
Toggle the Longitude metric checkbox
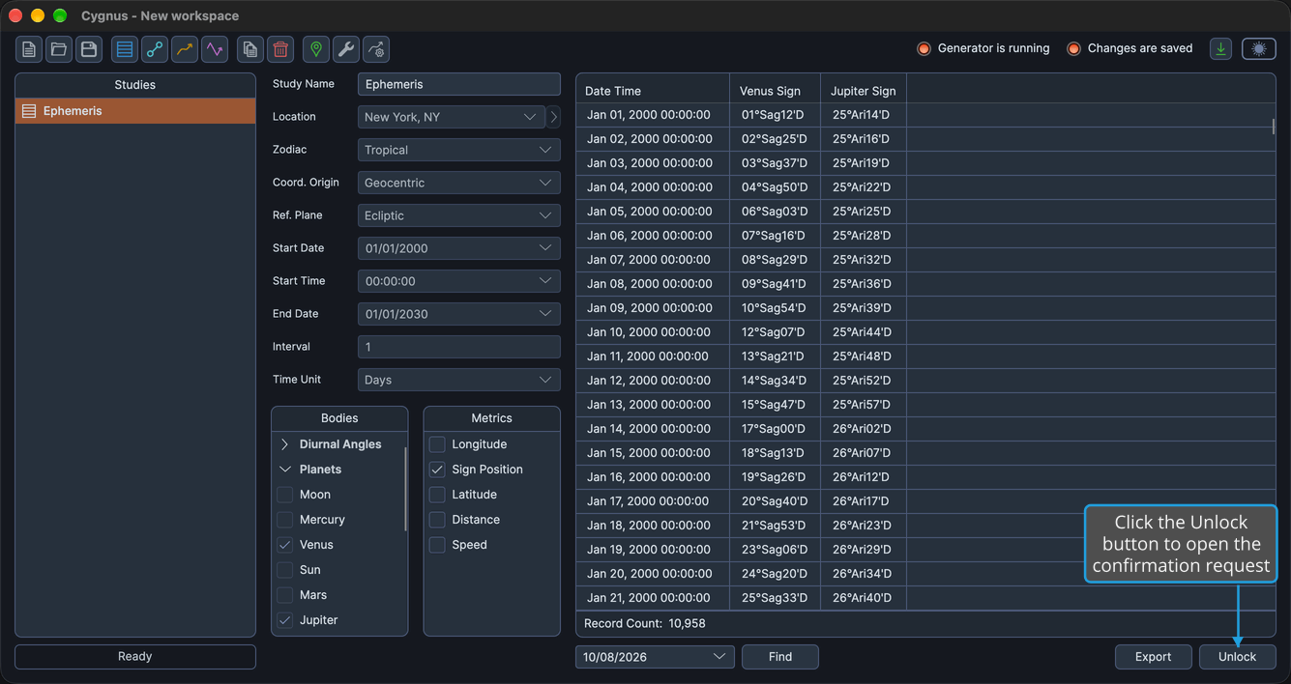437,444
